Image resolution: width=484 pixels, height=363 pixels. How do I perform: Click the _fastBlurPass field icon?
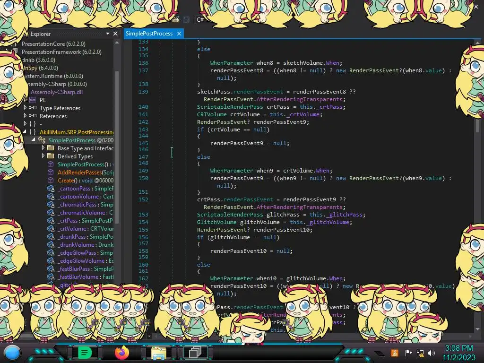(x=51, y=268)
